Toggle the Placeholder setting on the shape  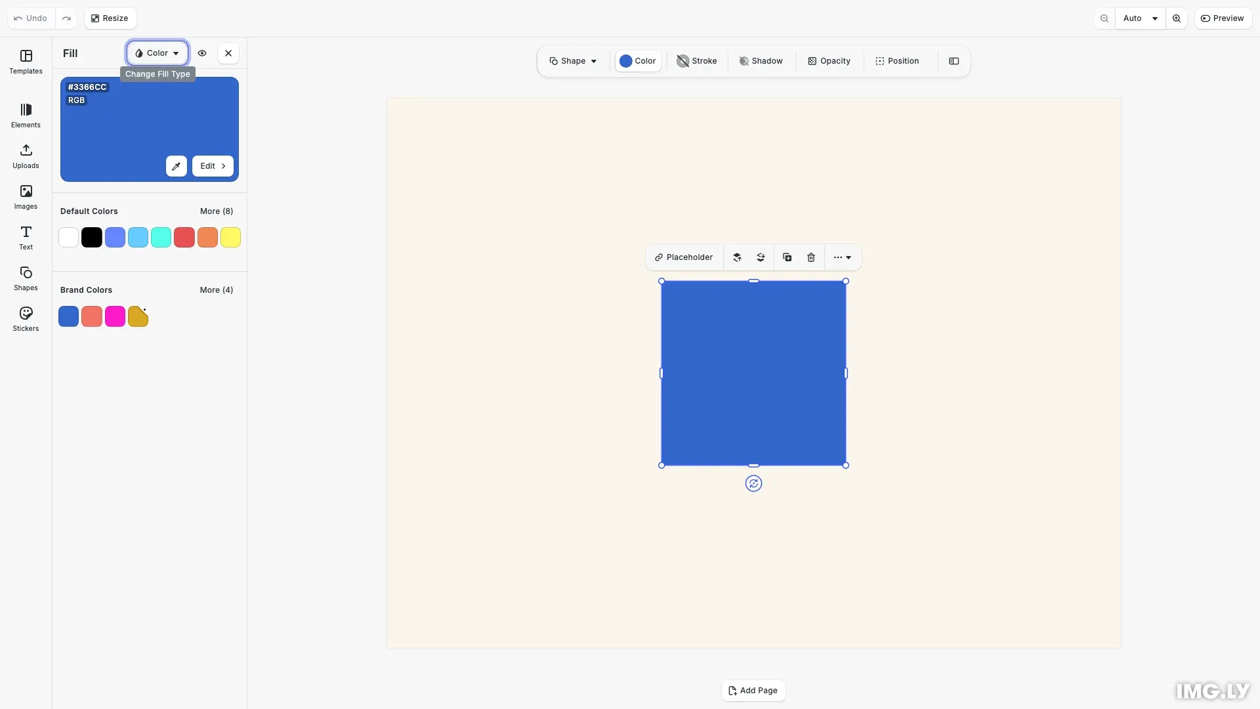point(684,257)
